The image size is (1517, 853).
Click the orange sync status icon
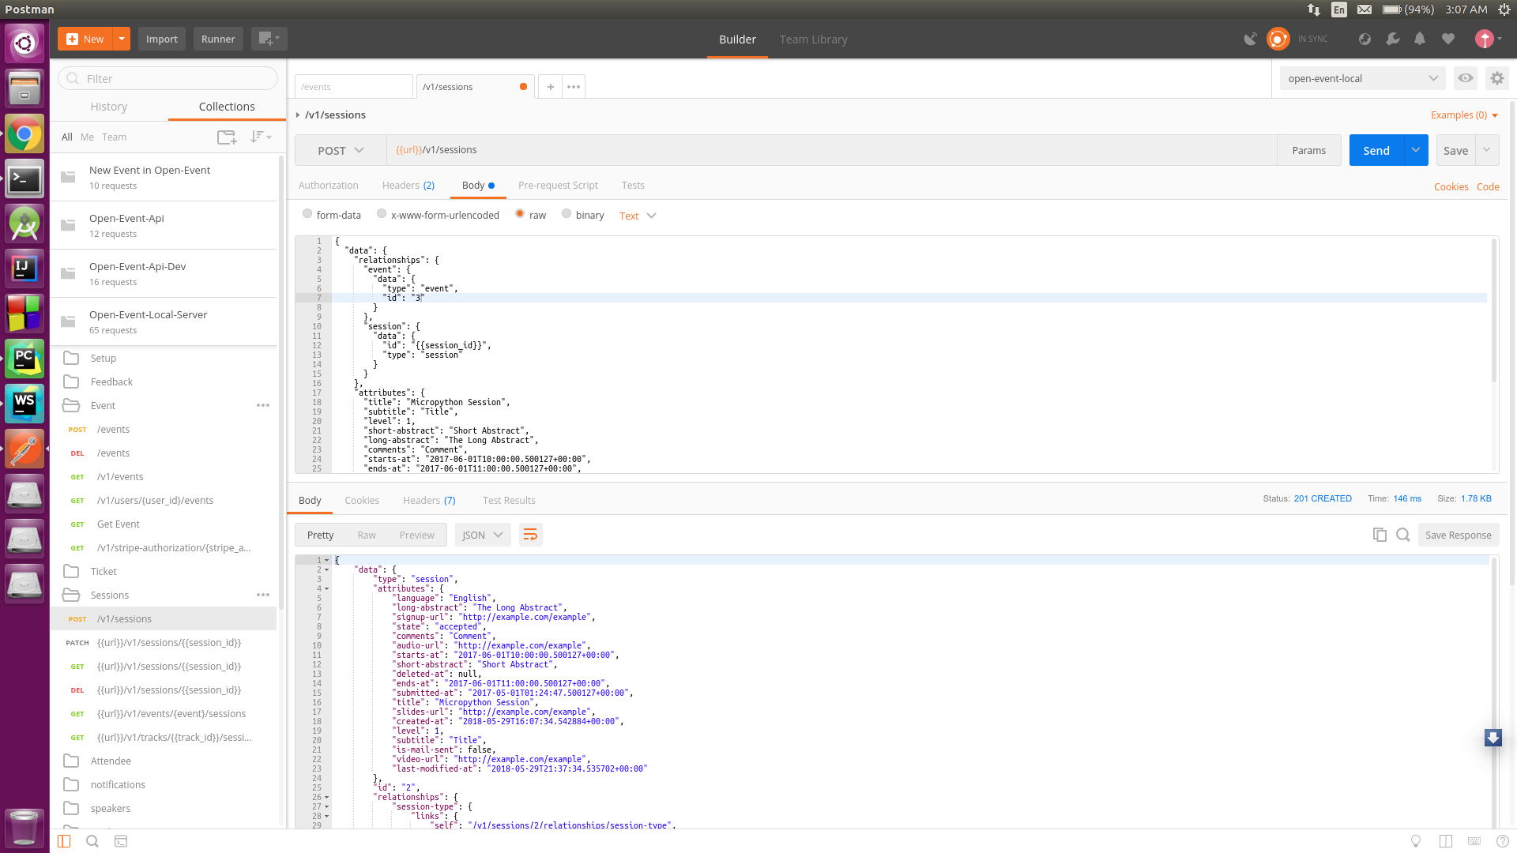point(1278,39)
